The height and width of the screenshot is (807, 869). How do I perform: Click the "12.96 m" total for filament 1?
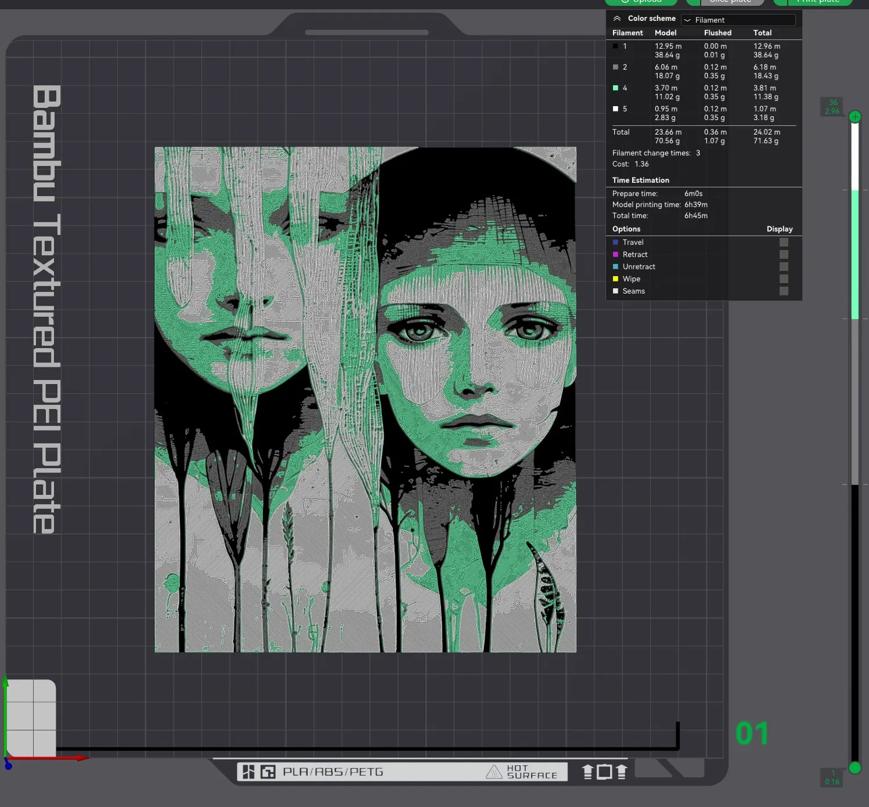point(767,46)
